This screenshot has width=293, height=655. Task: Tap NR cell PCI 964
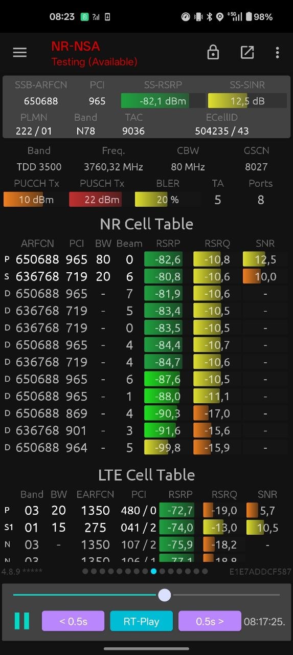pyautogui.click(x=77, y=448)
